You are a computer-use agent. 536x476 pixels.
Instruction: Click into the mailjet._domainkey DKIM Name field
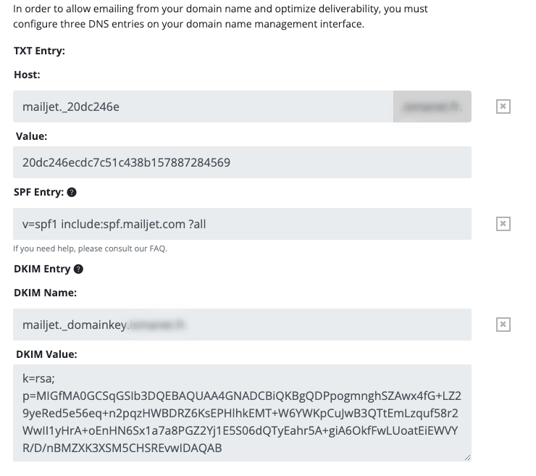click(242, 325)
